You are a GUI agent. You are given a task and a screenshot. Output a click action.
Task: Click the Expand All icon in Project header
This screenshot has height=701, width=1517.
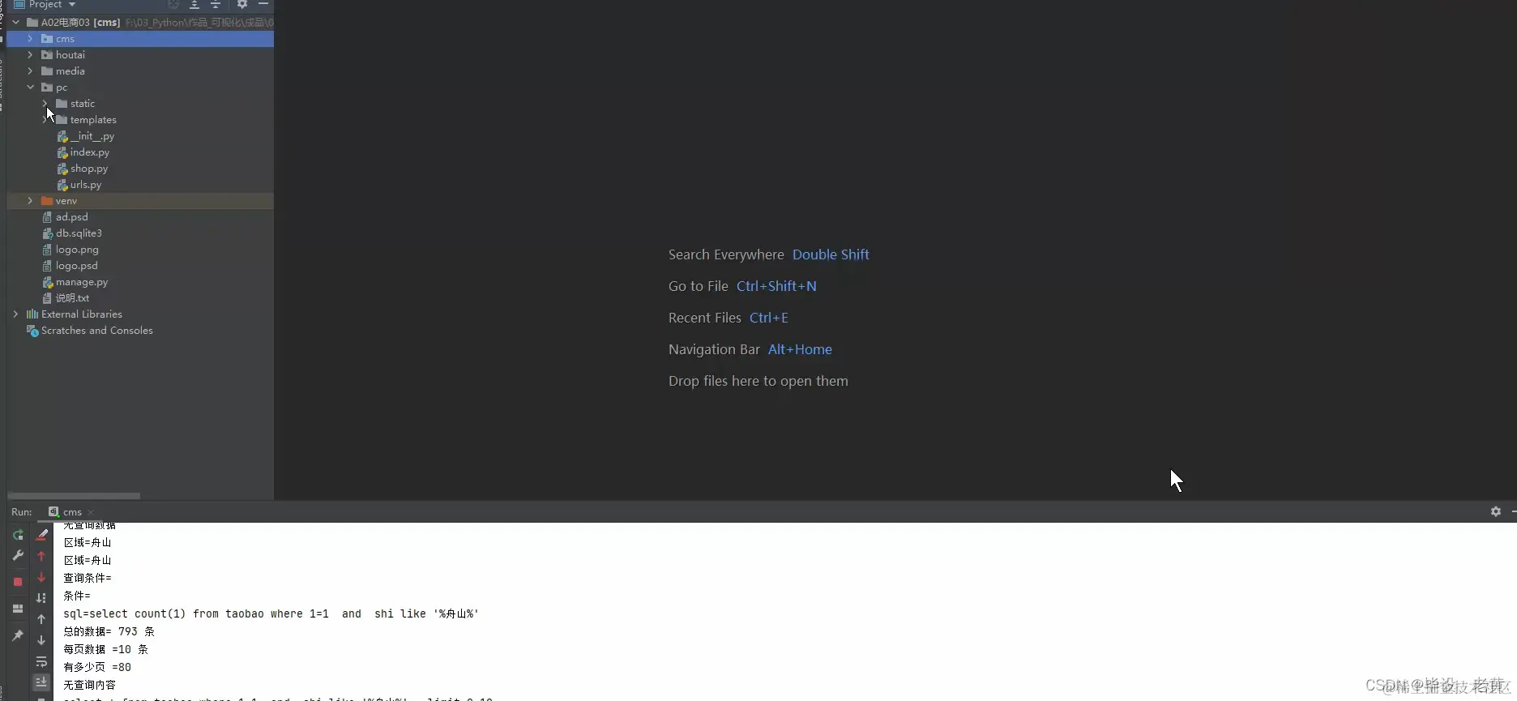point(194,5)
